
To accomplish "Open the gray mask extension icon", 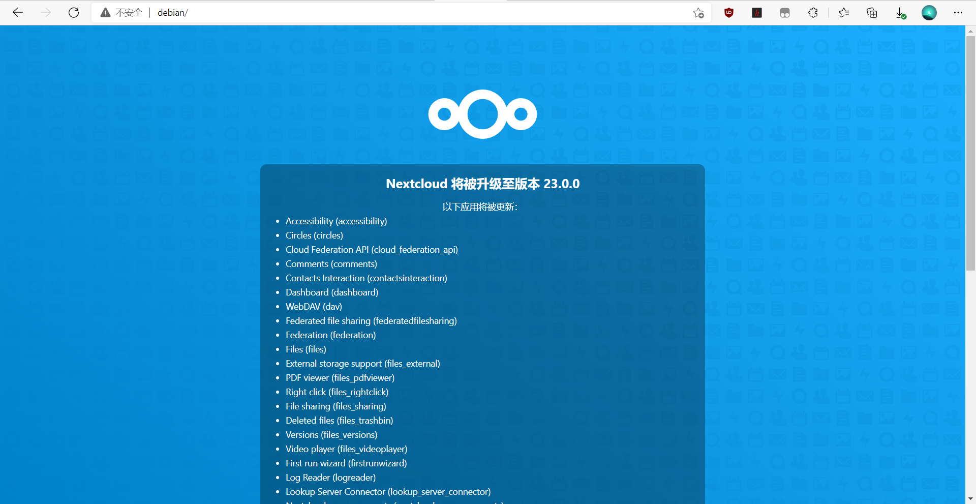I will click(x=785, y=13).
